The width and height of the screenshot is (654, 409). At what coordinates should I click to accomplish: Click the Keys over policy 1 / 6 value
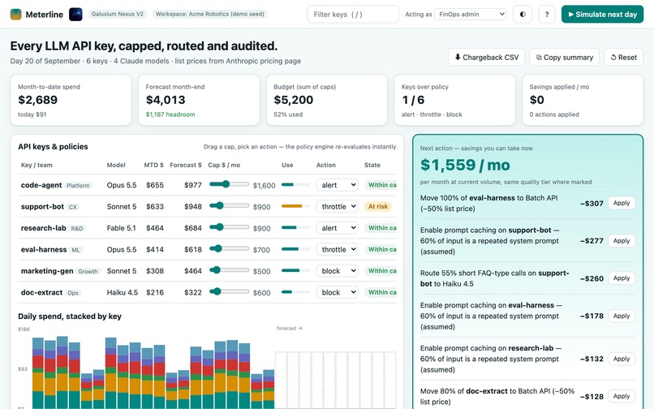(x=413, y=100)
